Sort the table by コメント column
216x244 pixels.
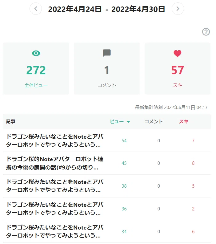(154, 121)
